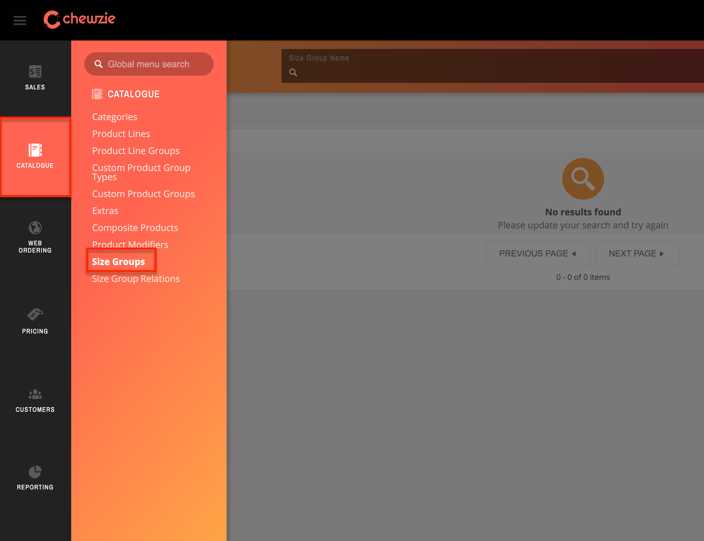Open the Web Ordering globe icon

click(35, 228)
